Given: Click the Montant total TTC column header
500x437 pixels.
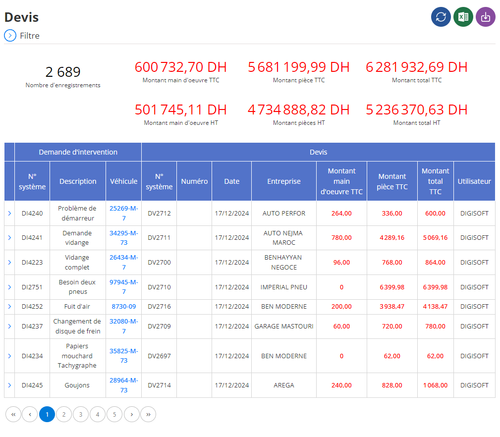Looking at the screenshot, I should [x=435, y=181].
